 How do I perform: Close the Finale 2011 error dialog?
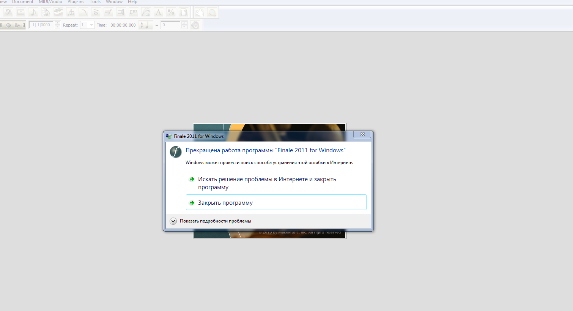pos(362,134)
